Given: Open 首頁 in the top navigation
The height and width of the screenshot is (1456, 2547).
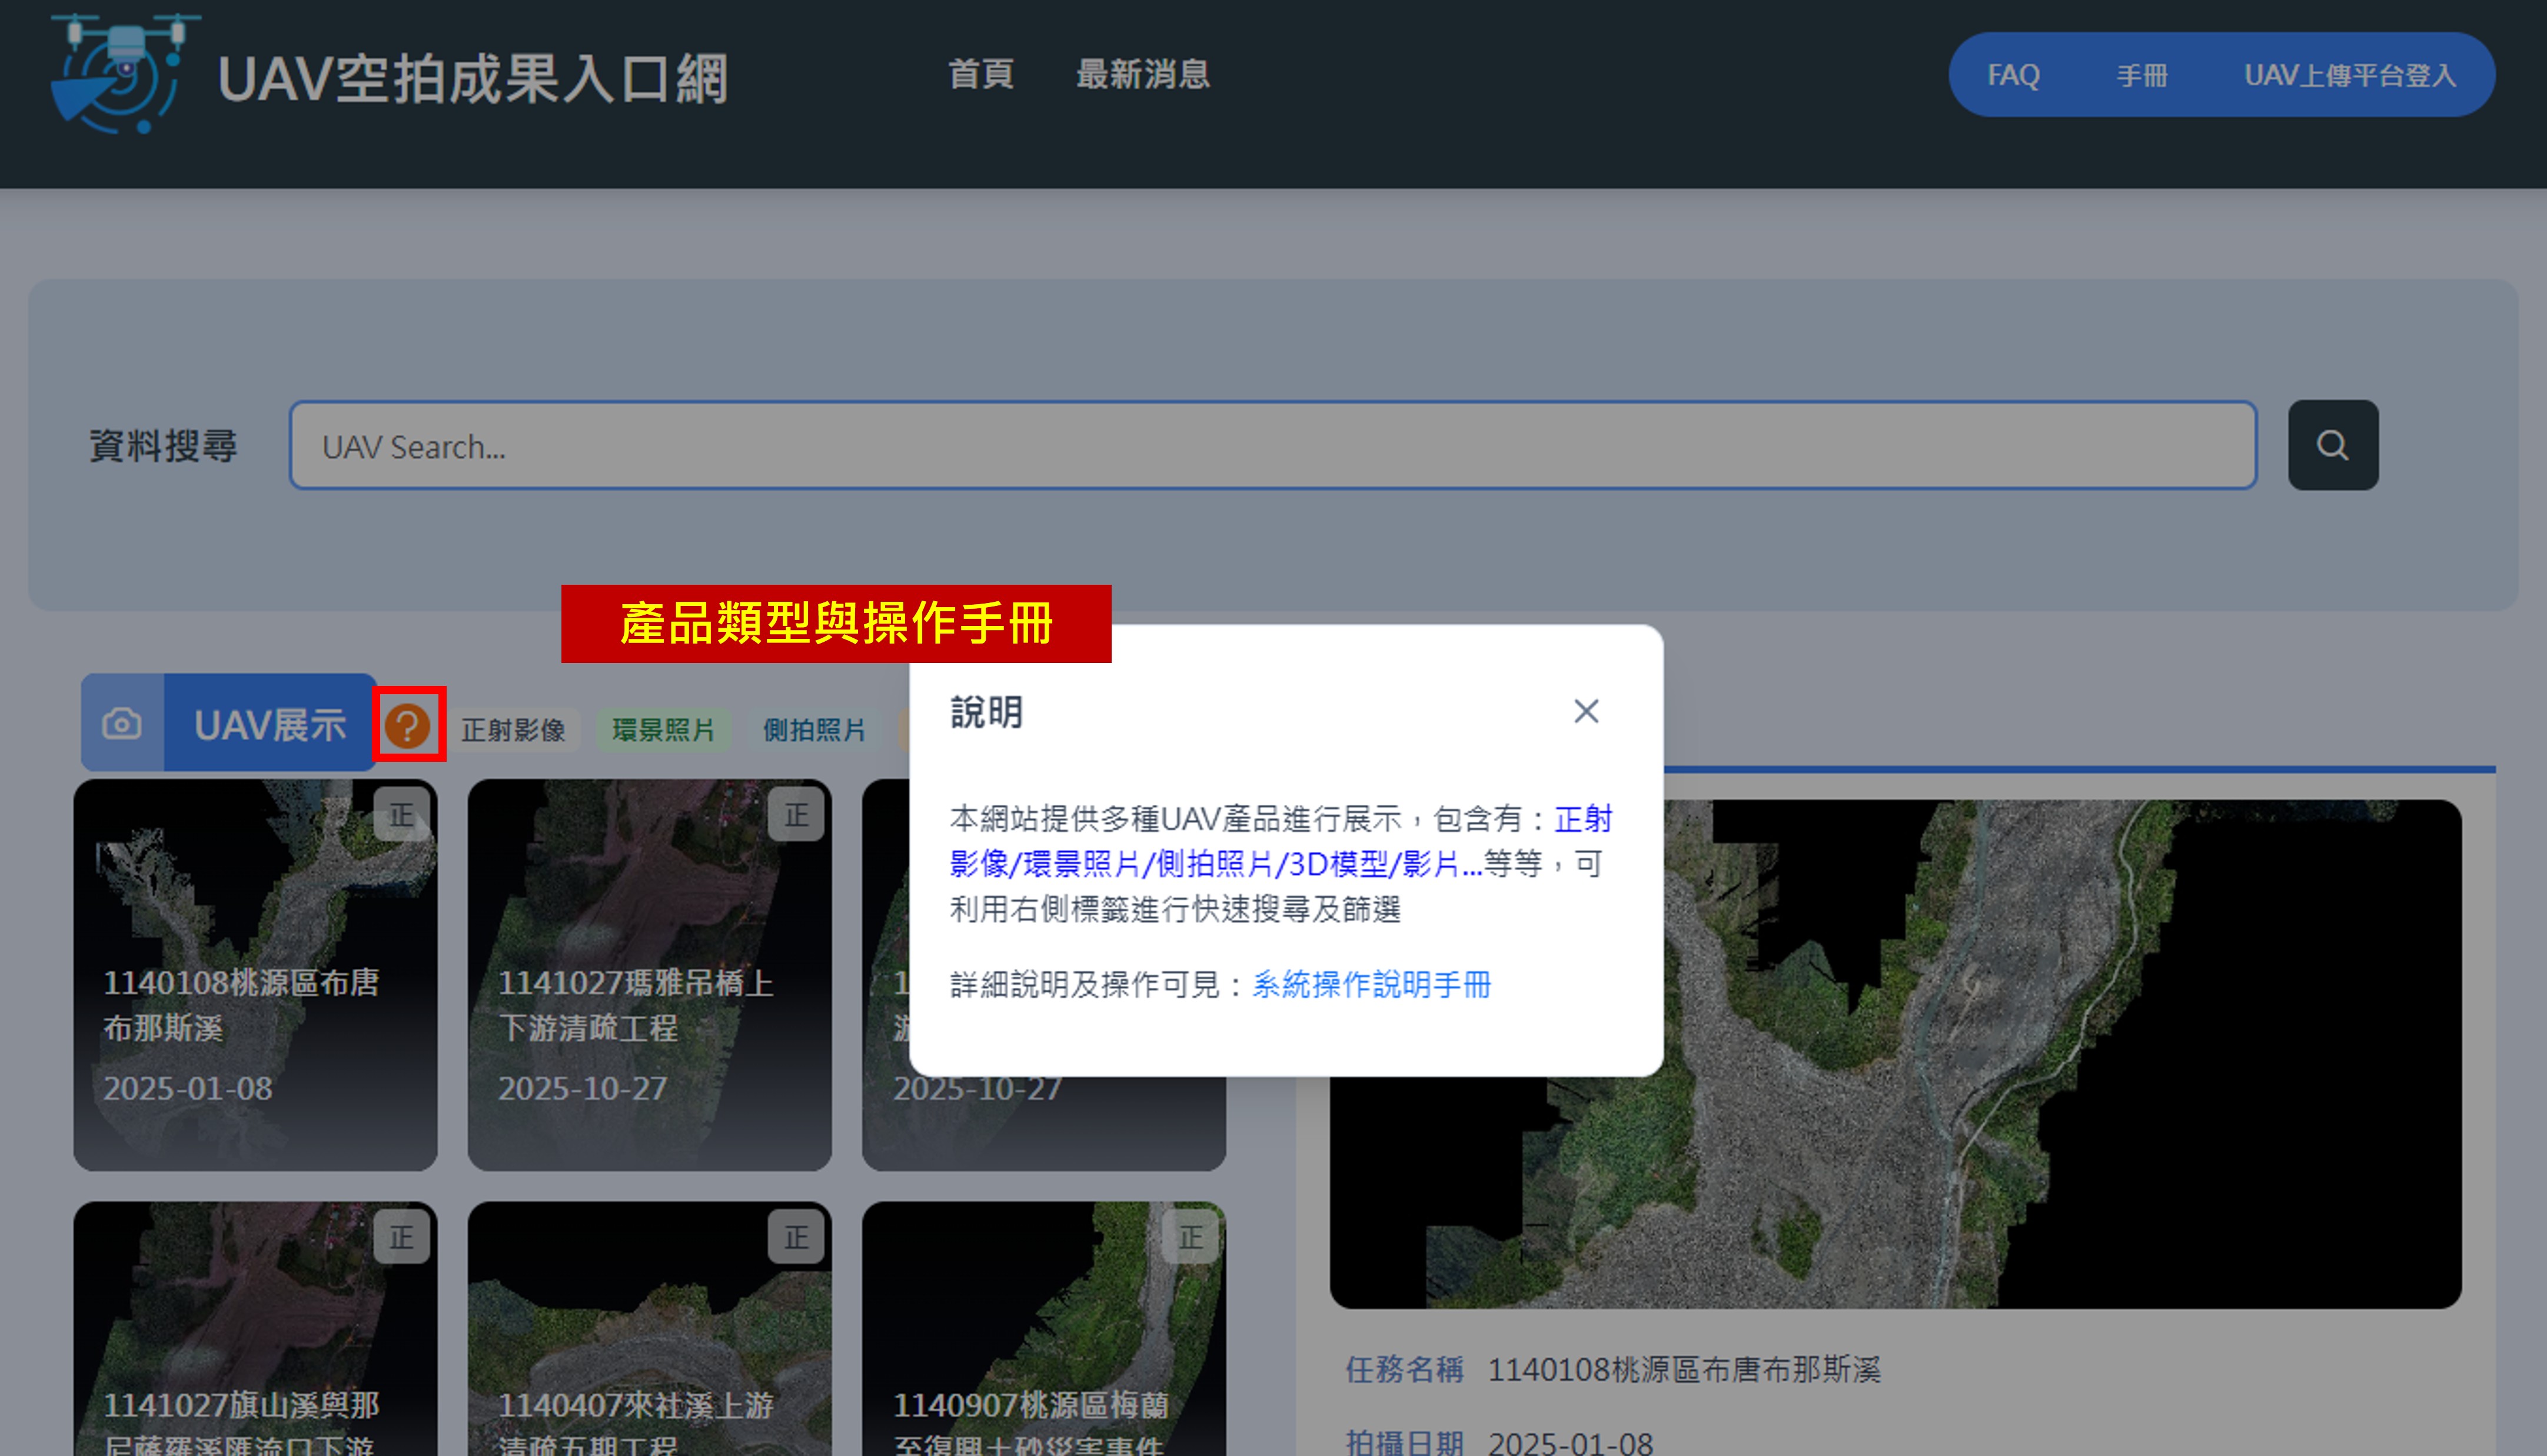Looking at the screenshot, I should (x=980, y=74).
